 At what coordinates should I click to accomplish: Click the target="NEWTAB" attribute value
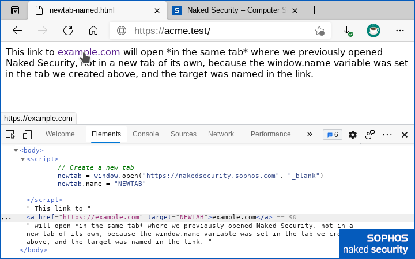tap(191, 217)
